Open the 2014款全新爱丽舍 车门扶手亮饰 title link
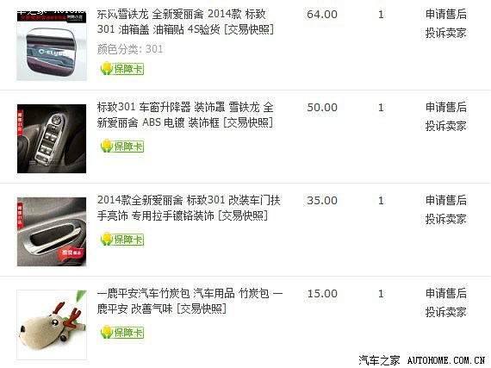Viewport: 491px width, 368px height. pos(189,208)
